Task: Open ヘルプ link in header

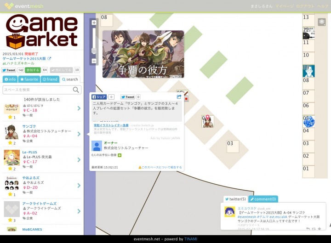Action: click(323, 6)
